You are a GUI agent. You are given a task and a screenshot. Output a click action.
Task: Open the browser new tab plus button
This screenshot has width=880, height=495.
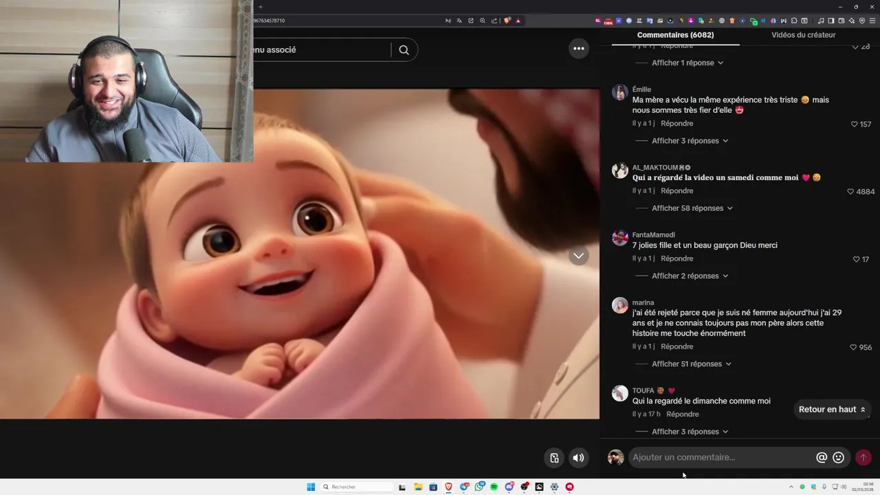(x=260, y=7)
